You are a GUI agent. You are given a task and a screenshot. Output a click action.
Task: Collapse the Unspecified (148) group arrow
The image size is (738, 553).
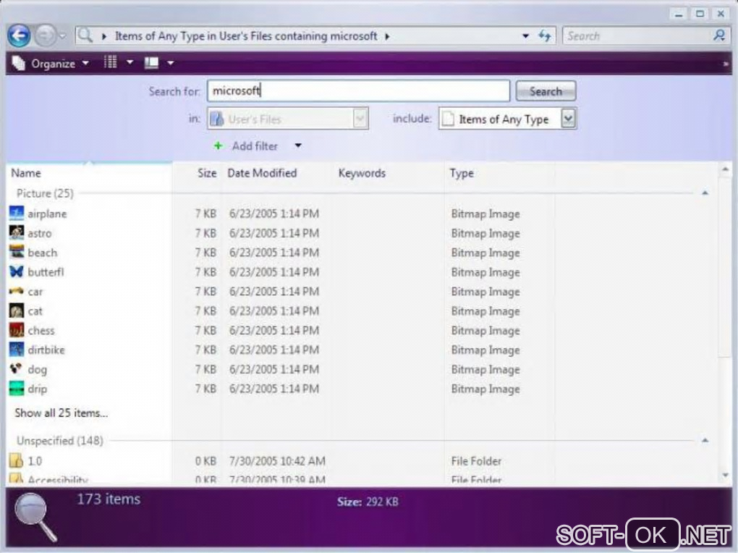click(705, 440)
